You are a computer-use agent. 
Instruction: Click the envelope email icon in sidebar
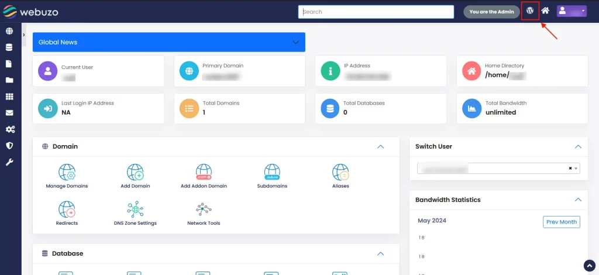(x=9, y=113)
